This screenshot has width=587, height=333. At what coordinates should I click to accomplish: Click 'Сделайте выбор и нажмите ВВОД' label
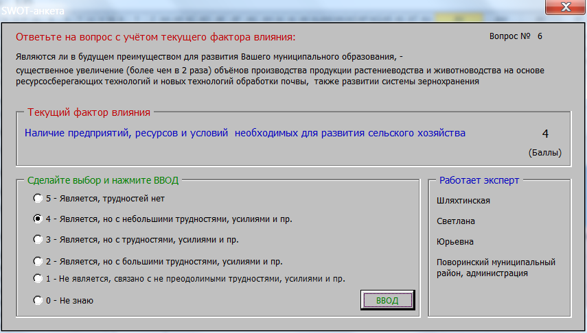pyautogui.click(x=103, y=180)
